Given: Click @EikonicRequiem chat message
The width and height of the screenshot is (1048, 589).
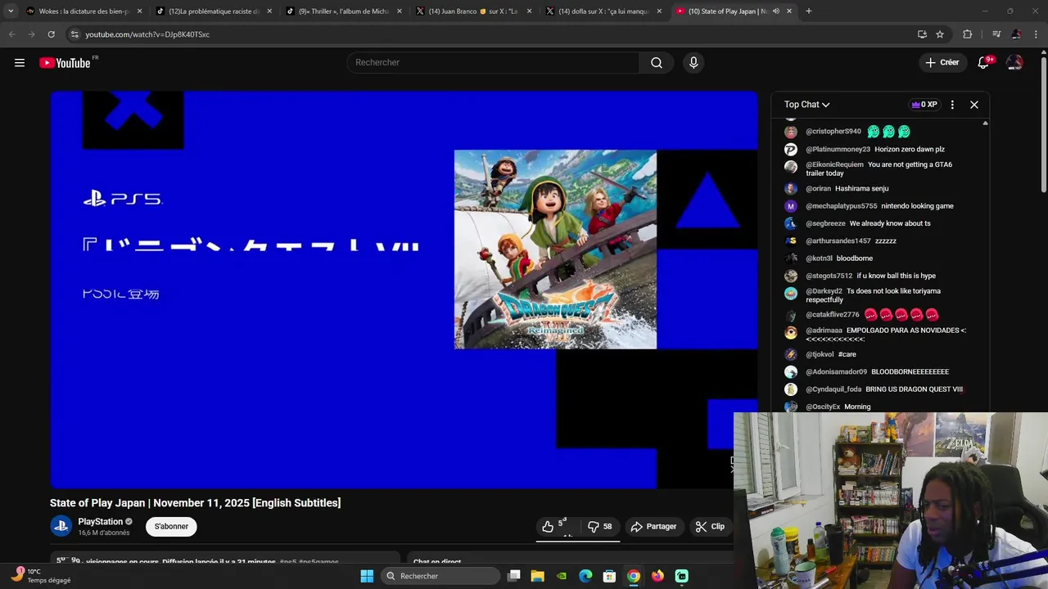Looking at the screenshot, I should (879, 169).
